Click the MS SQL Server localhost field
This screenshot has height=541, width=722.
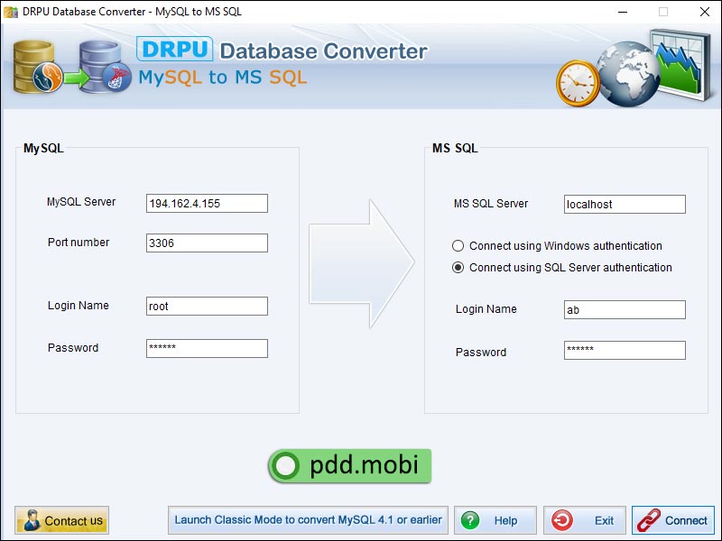click(x=624, y=204)
